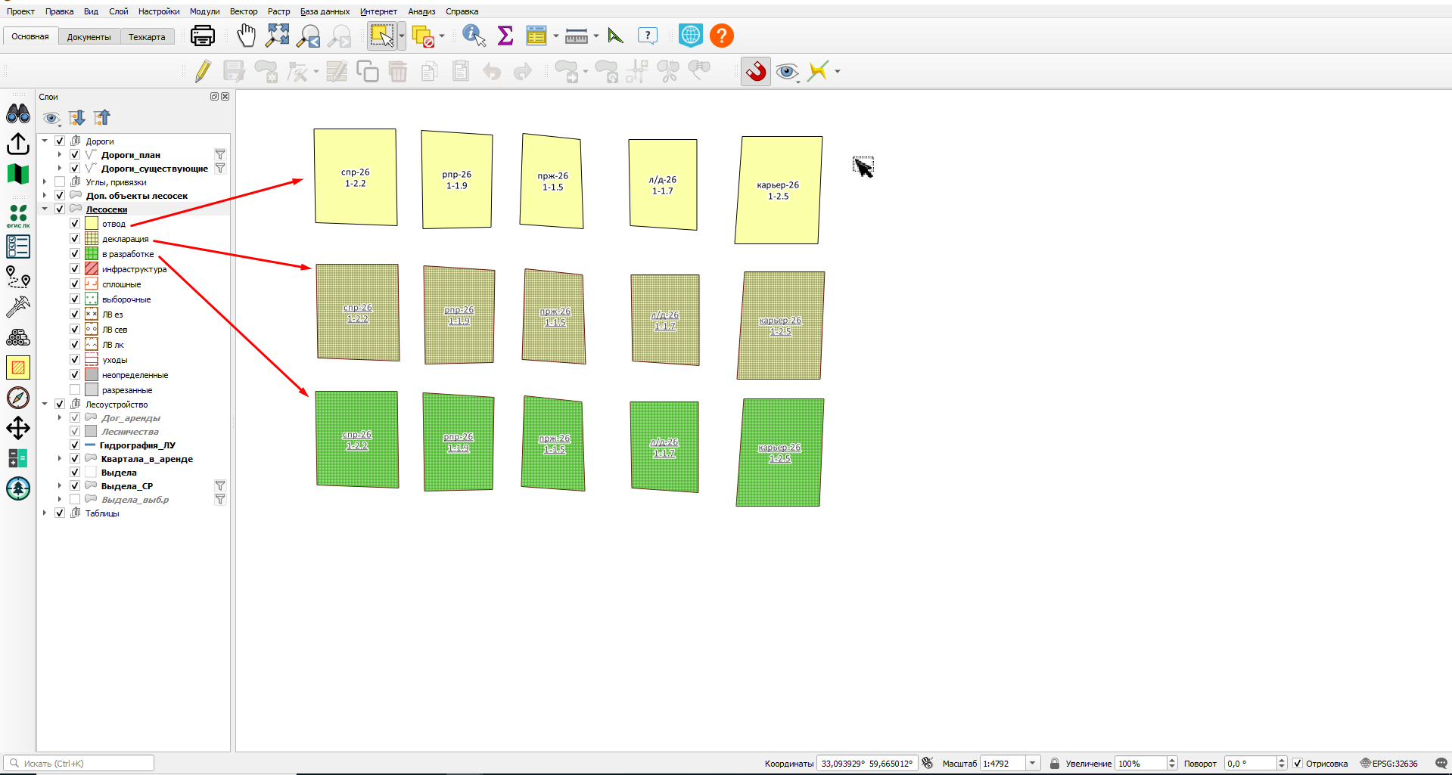Open the Вектор menu
This screenshot has height=775, width=1452.
244,11
